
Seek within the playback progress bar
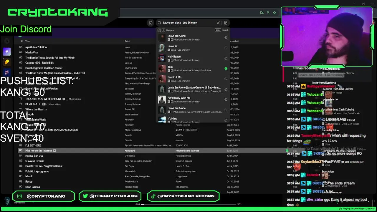click(x=188, y=204)
